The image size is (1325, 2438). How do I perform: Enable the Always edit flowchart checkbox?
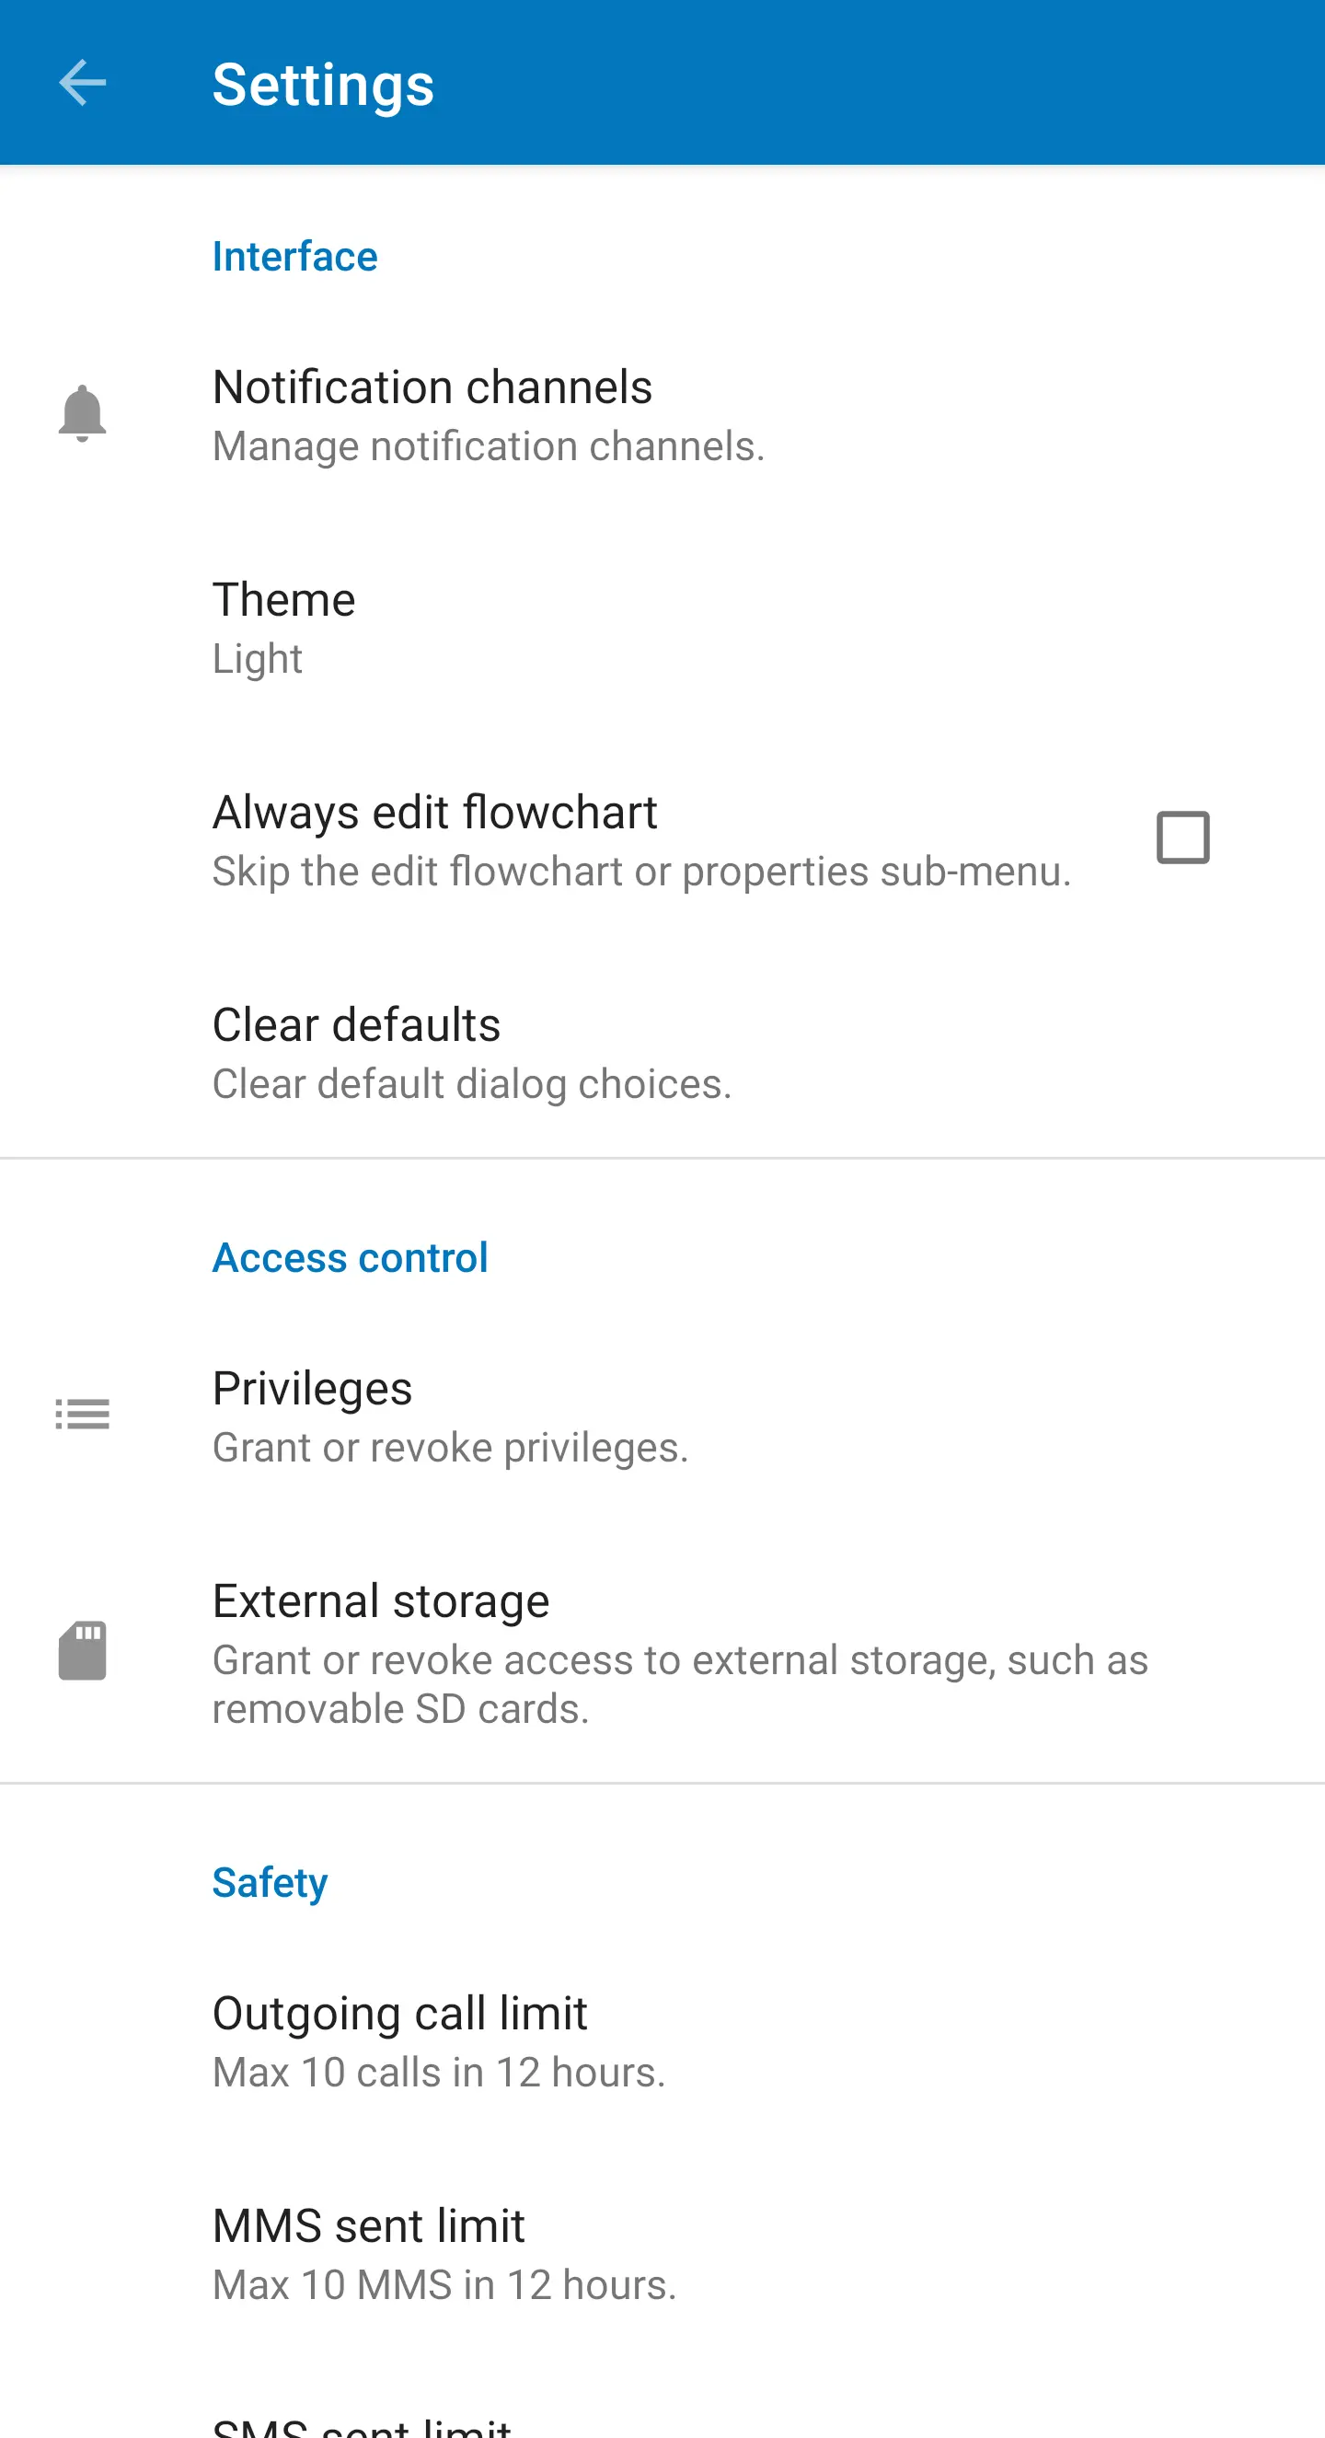[1182, 838]
